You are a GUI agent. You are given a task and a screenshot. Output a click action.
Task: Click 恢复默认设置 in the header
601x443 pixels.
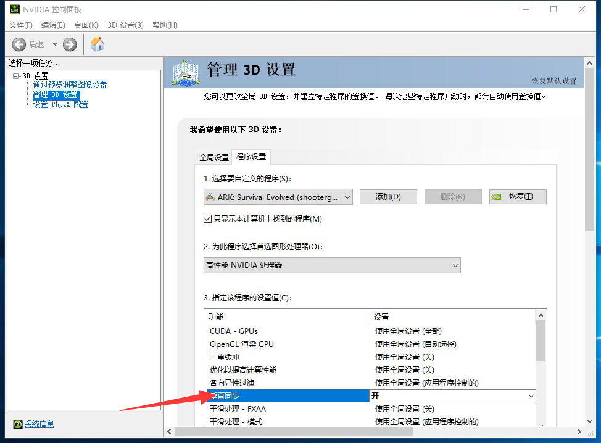553,81
